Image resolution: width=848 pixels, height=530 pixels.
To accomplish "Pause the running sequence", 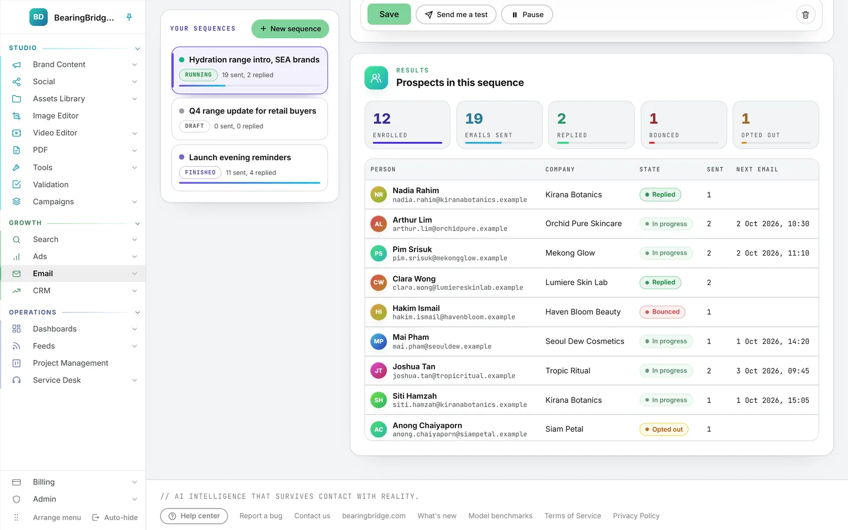I will (x=527, y=15).
